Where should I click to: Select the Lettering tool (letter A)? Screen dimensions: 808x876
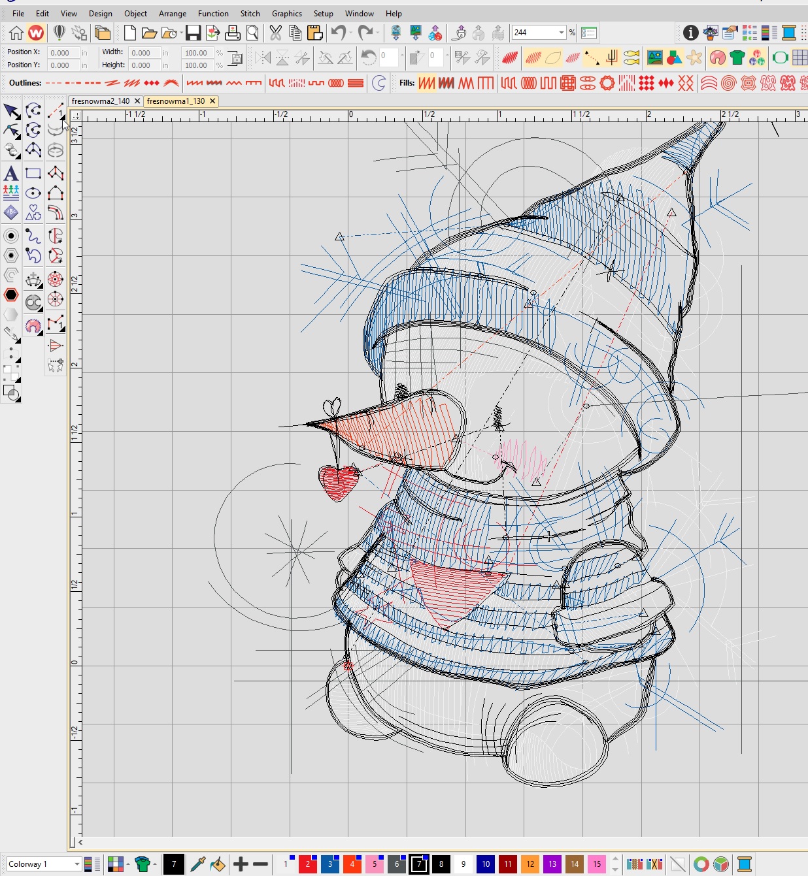point(11,174)
